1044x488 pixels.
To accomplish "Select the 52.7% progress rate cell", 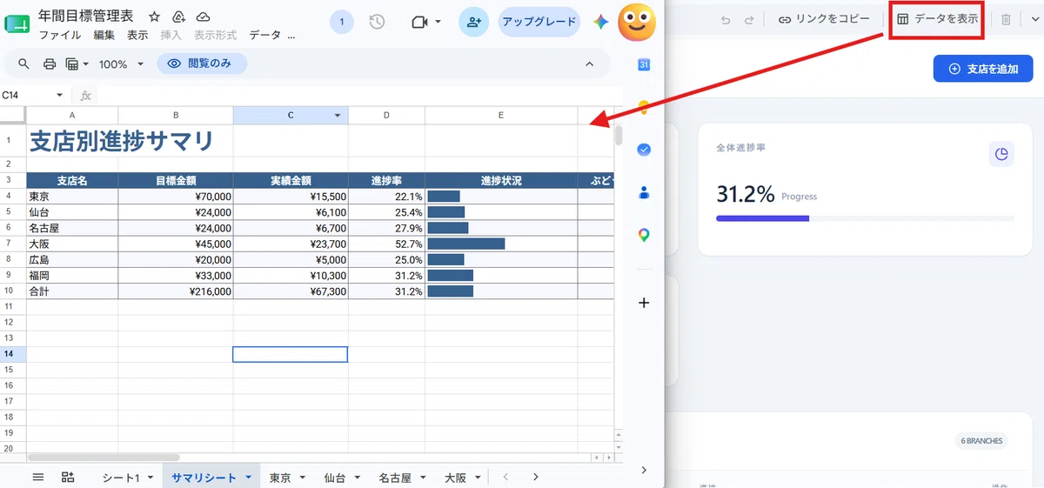I will (x=386, y=244).
